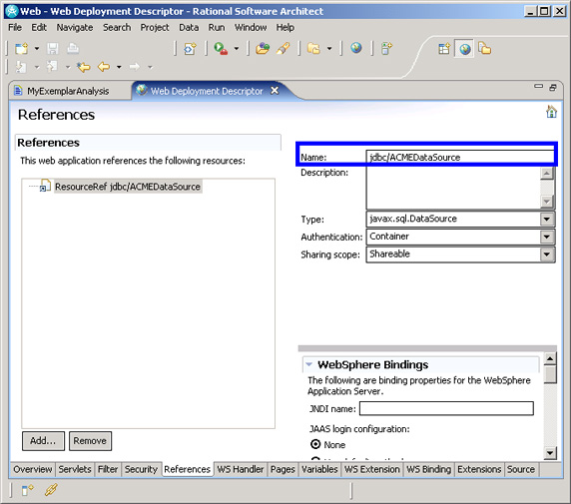
Task: Click the Forward navigation arrow
Action: (135, 67)
